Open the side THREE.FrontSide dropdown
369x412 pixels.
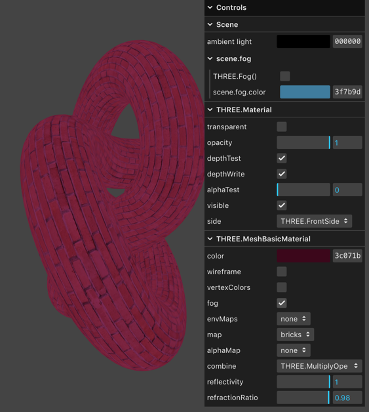314,221
